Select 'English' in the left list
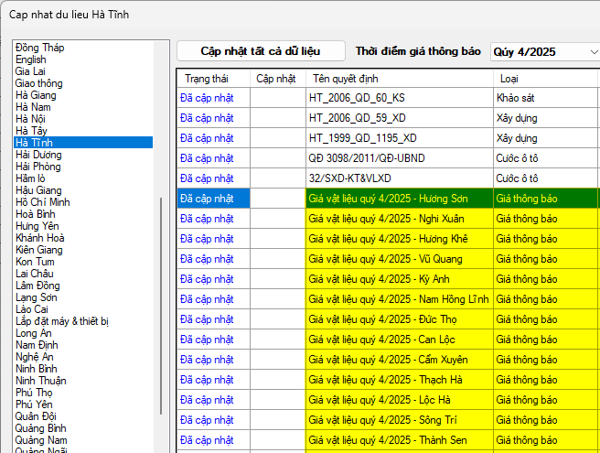 coord(30,59)
